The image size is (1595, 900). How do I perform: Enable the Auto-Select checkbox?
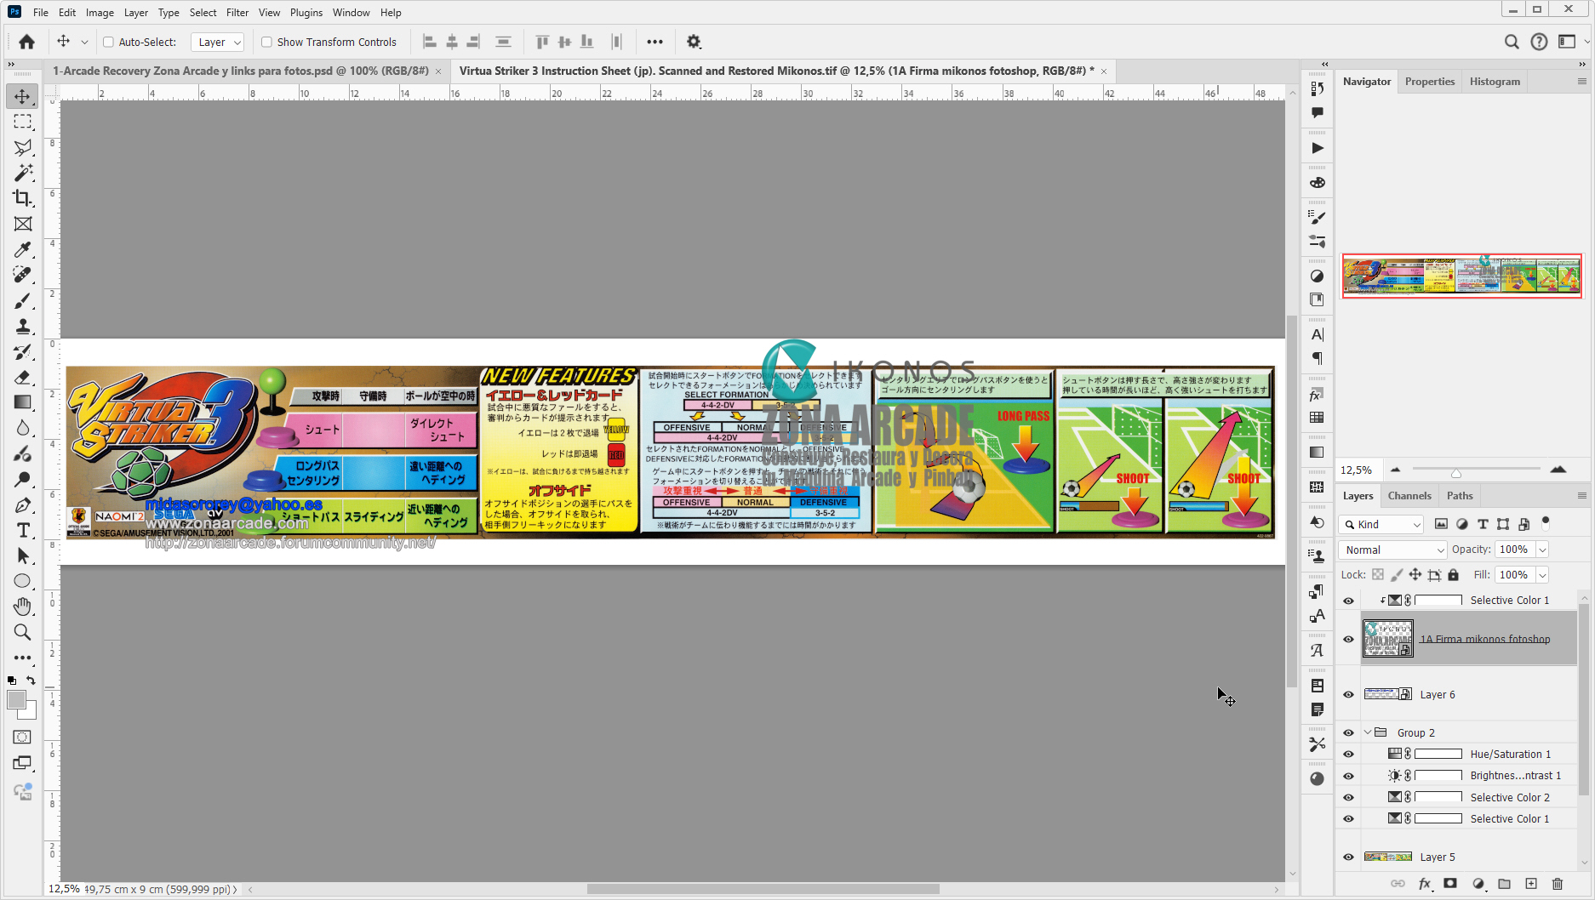[108, 42]
